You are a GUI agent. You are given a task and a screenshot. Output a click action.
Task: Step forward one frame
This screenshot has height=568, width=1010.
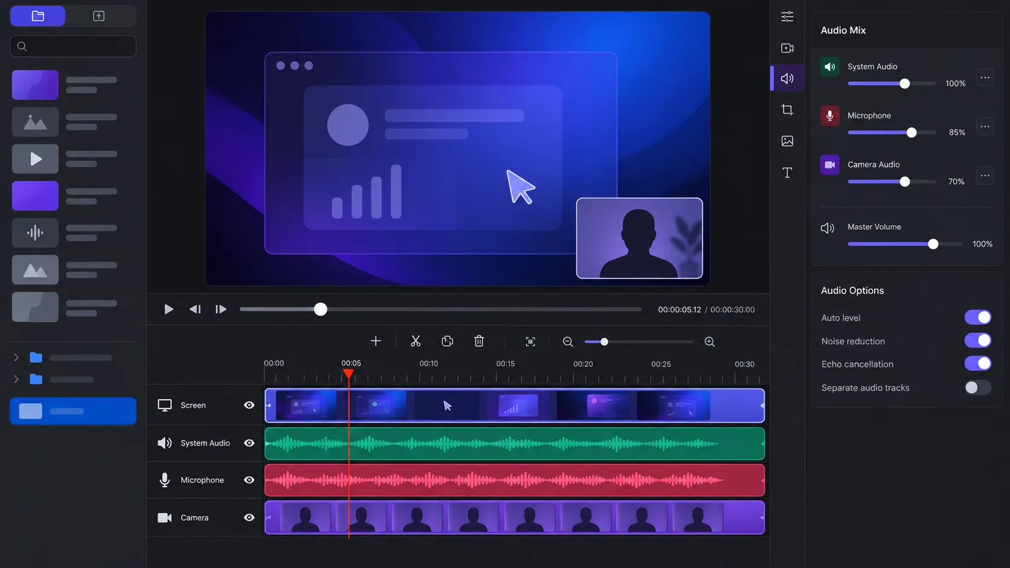pos(221,310)
